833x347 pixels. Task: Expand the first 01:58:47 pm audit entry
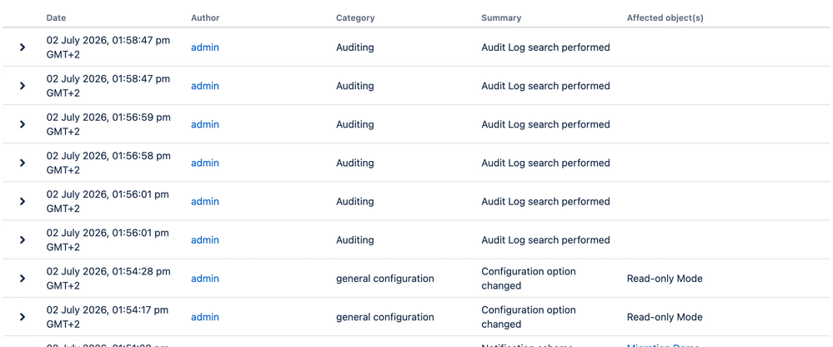[23, 48]
